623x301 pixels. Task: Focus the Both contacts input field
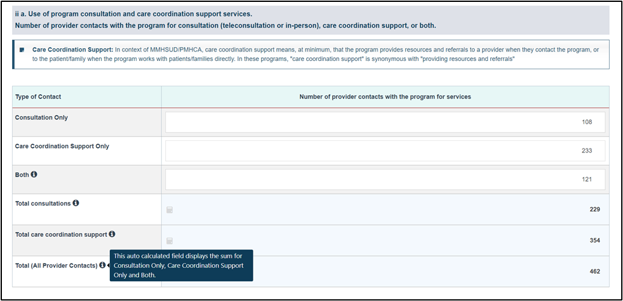(x=385, y=180)
